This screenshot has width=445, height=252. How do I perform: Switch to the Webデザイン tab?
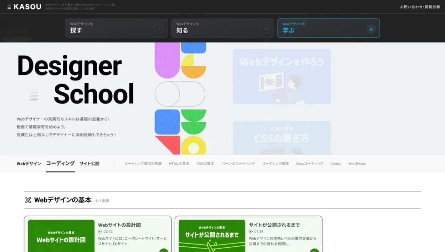point(29,164)
